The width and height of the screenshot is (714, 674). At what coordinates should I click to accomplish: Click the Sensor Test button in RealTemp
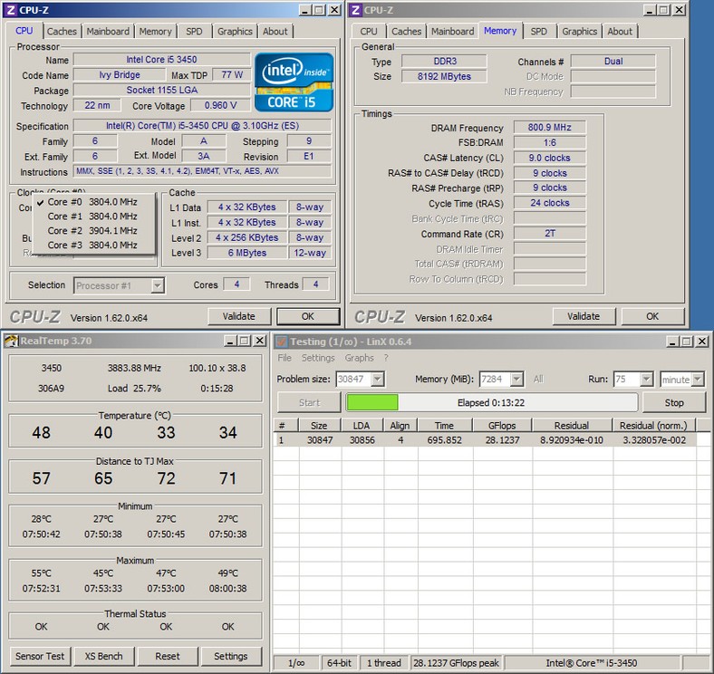39,656
